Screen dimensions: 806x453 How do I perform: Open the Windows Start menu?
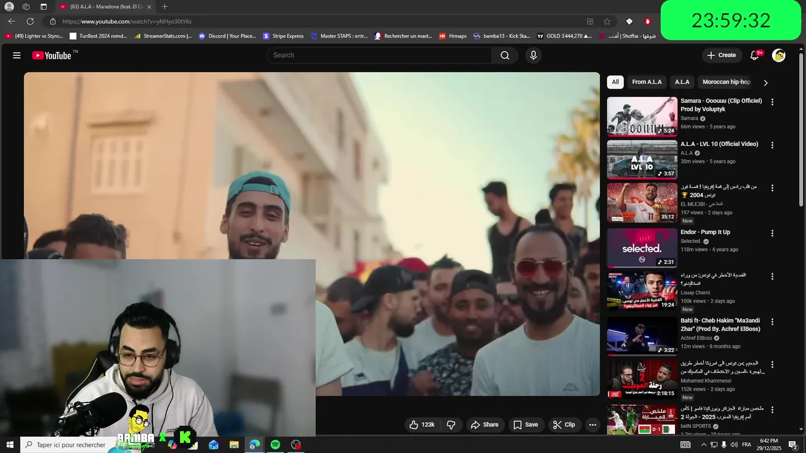(9, 445)
